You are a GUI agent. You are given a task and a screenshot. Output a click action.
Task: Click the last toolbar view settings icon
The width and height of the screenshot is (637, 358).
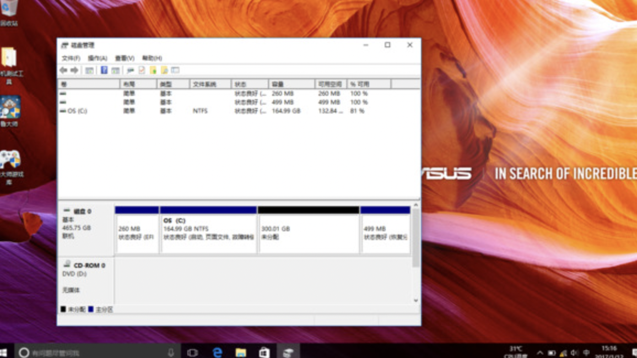click(175, 70)
